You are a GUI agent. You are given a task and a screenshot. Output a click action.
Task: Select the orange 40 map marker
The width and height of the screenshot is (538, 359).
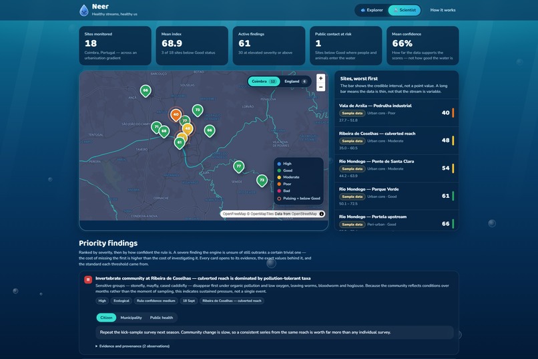pyautogui.click(x=176, y=115)
